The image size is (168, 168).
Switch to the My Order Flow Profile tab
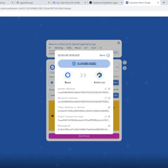[x=68, y=3]
